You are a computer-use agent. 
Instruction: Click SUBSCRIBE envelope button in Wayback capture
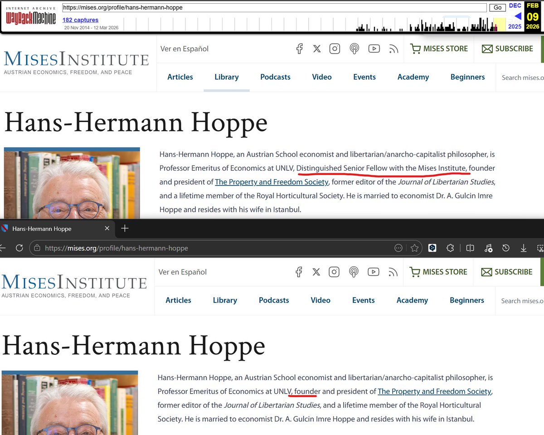(507, 49)
